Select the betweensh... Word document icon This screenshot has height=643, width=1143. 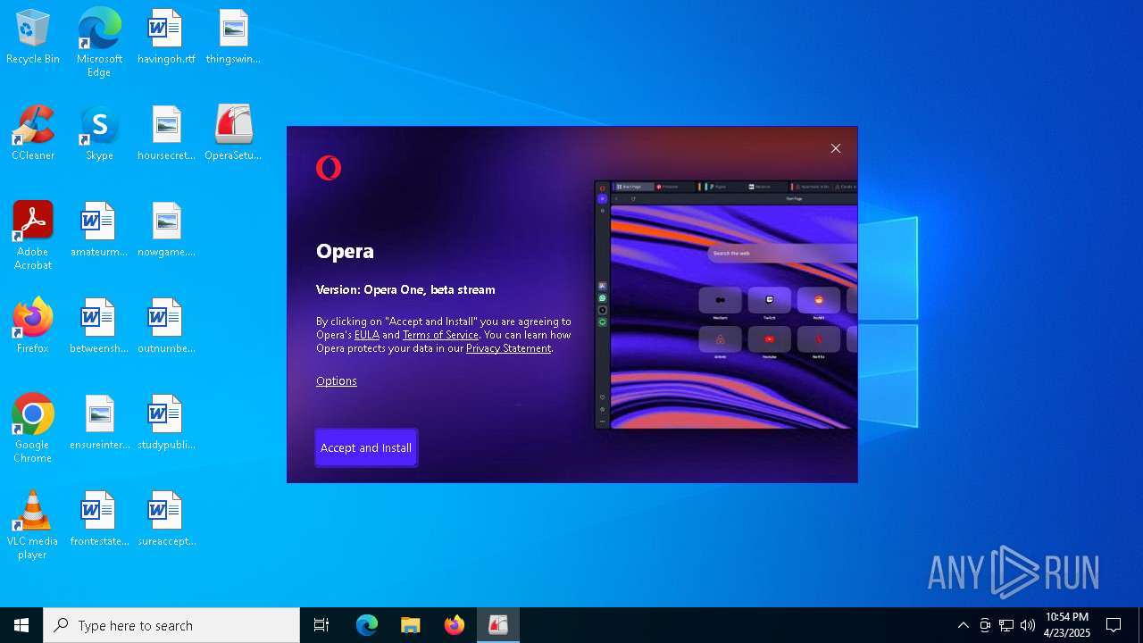click(x=99, y=327)
